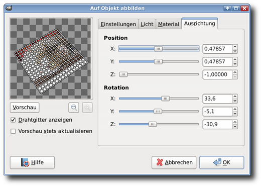
Task: Increase Position Z with up arrow
Action: coord(235,72)
